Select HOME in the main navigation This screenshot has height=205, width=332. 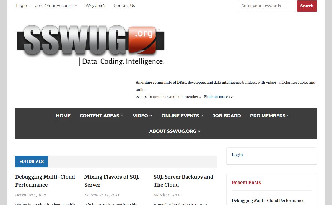63,116
